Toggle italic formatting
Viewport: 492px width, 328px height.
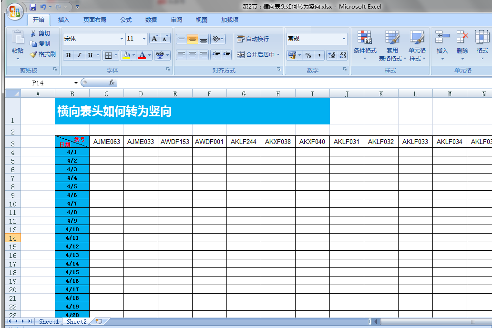tap(79, 55)
